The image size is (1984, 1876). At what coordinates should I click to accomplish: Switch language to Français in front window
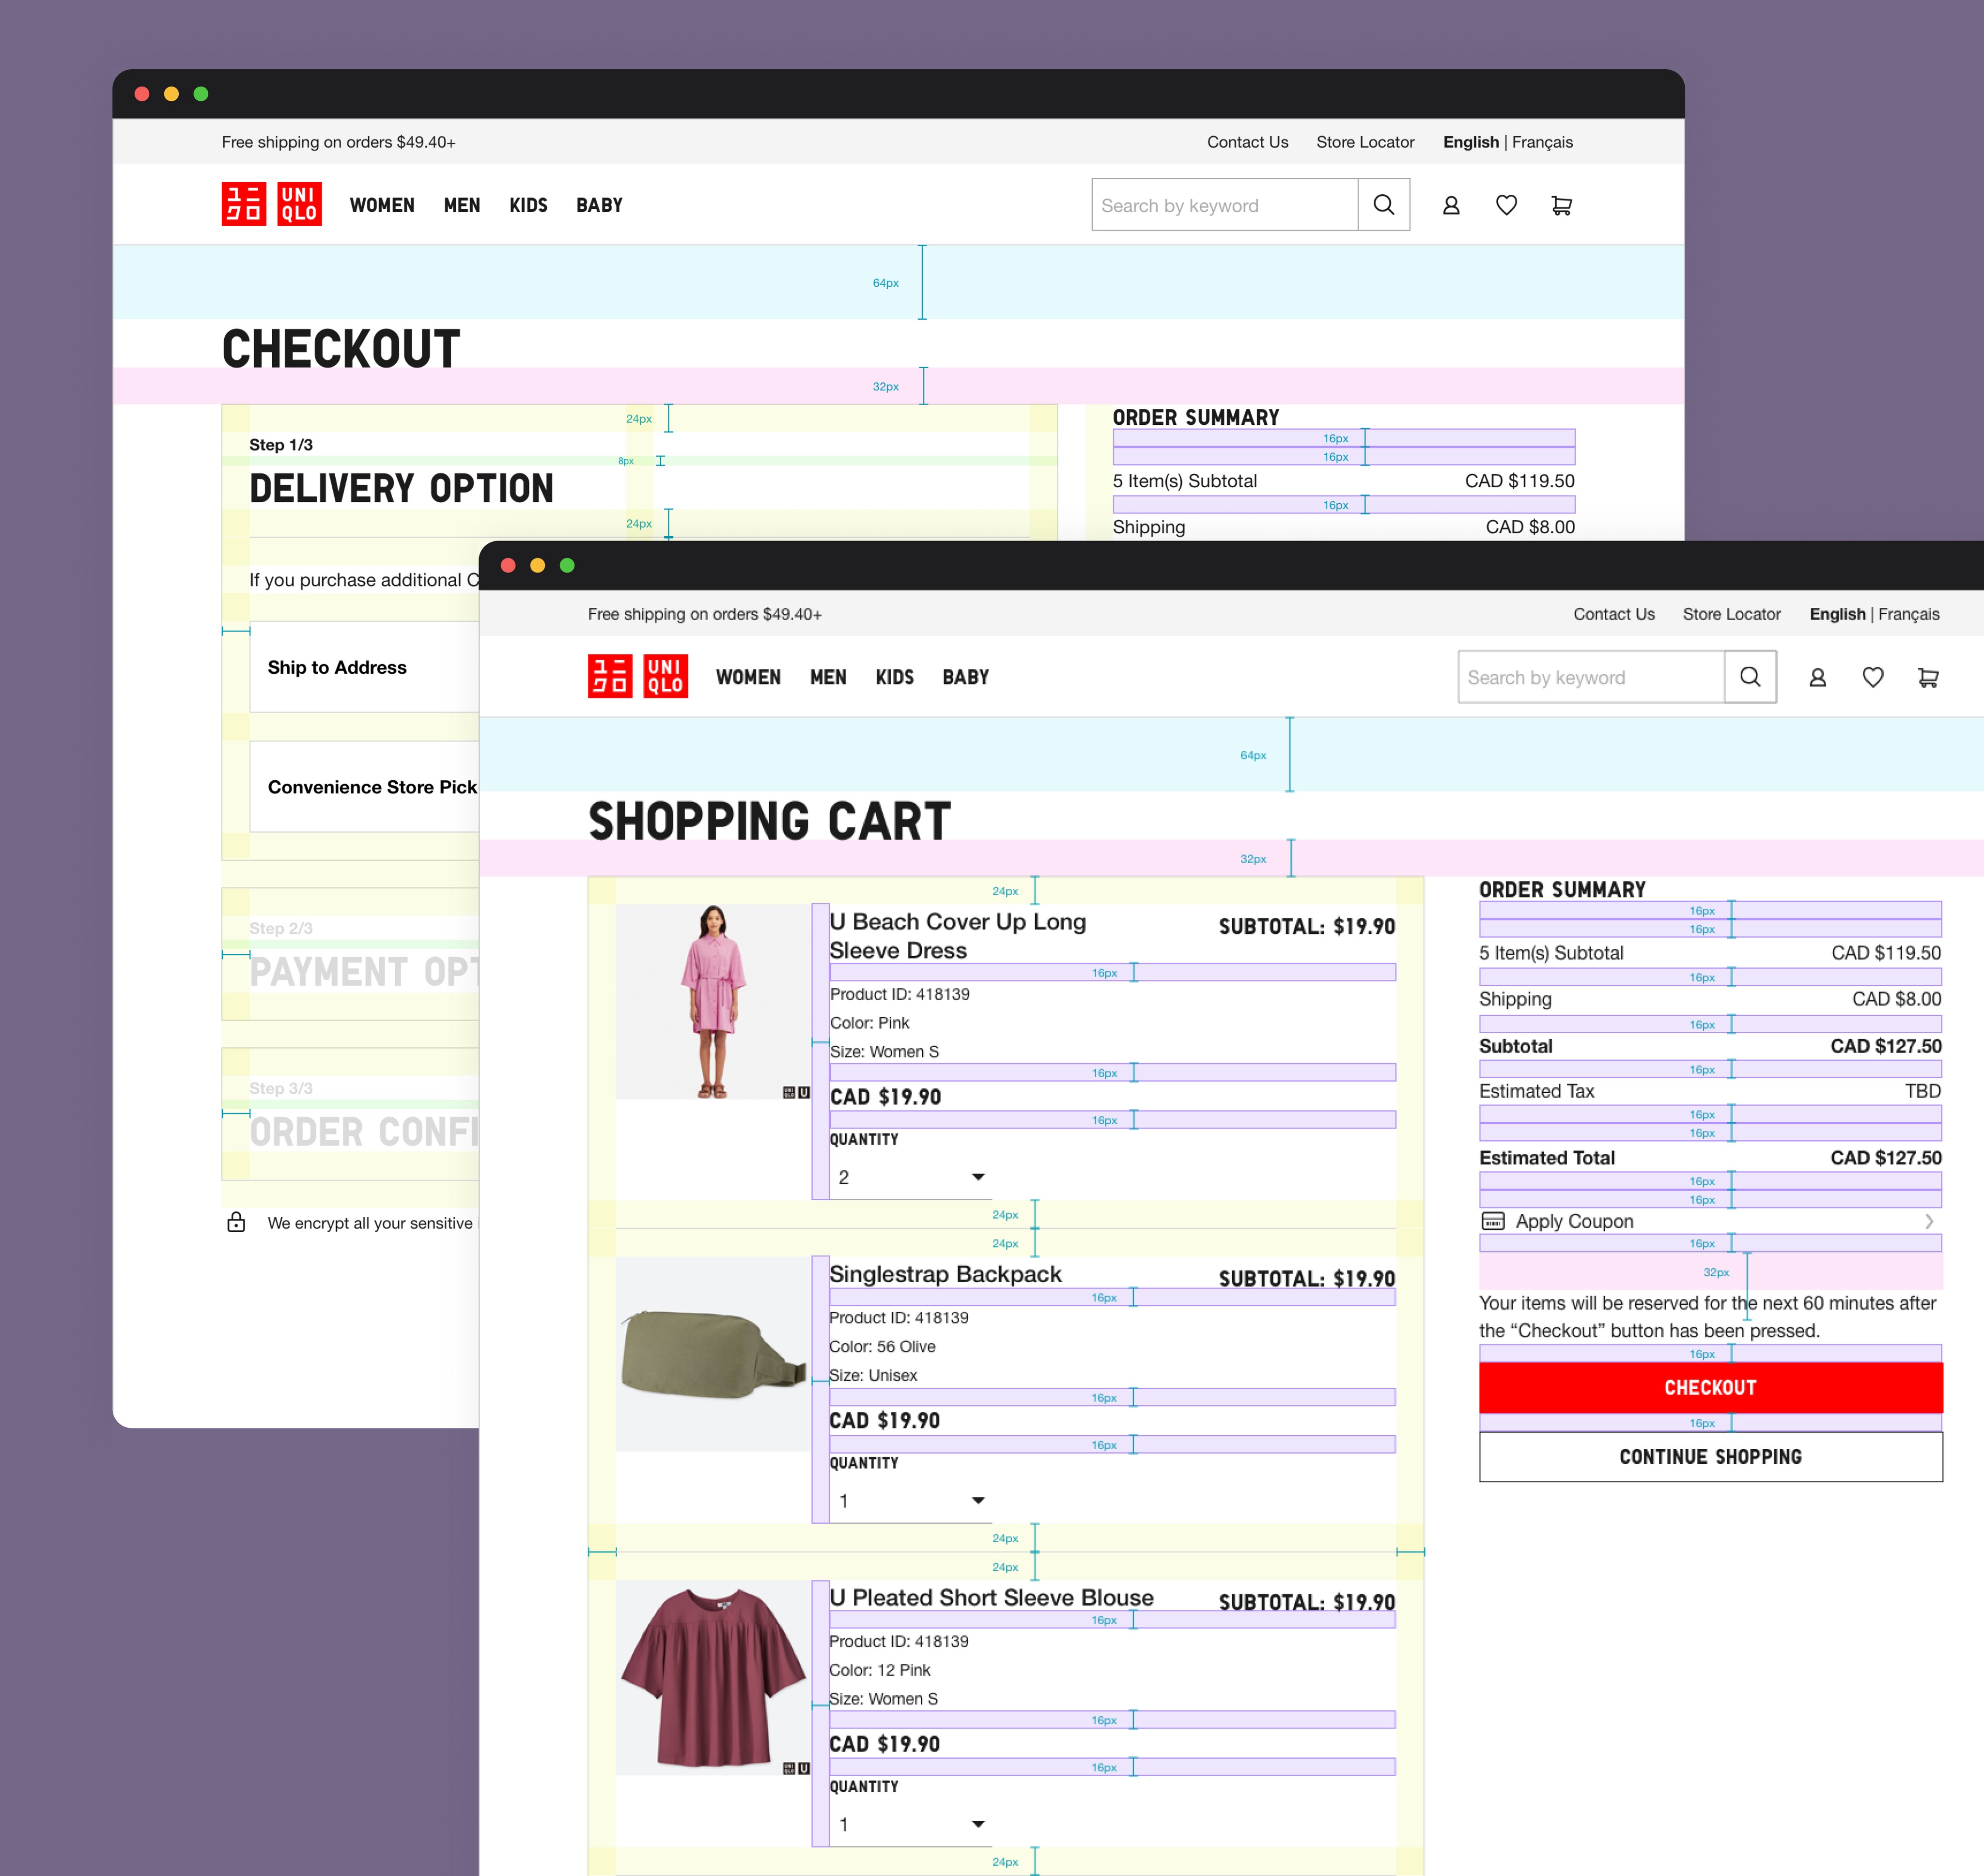(x=1908, y=614)
